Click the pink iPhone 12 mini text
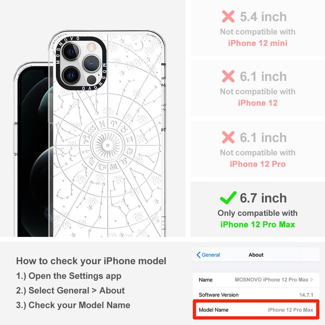Screen dimensions: 325x325 (x=258, y=43)
